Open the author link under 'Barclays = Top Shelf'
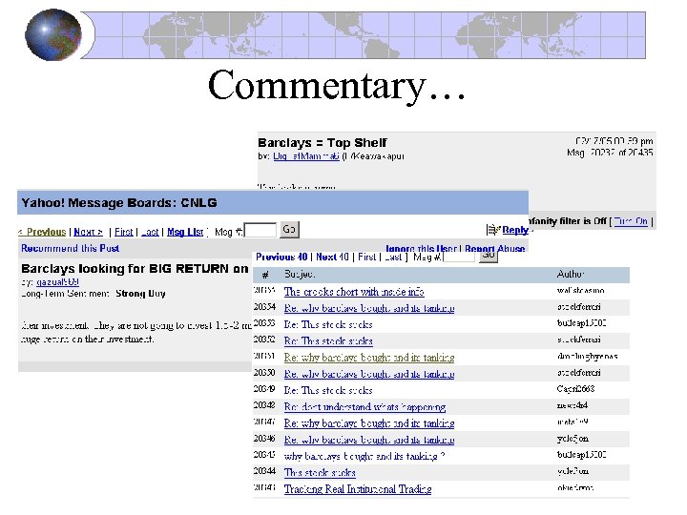The width and height of the screenshot is (687, 515). pyautogui.click(x=306, y=156)
